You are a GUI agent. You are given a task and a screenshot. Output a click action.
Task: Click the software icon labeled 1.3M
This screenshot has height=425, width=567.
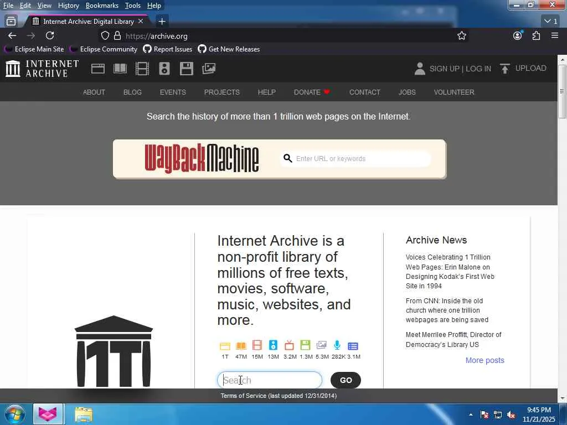306,345
